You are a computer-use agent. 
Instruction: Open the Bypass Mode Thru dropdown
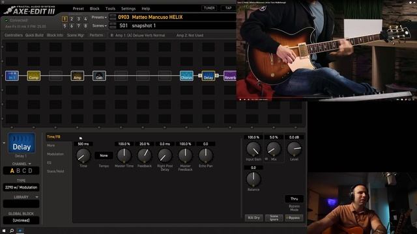(x=294, y=199)
